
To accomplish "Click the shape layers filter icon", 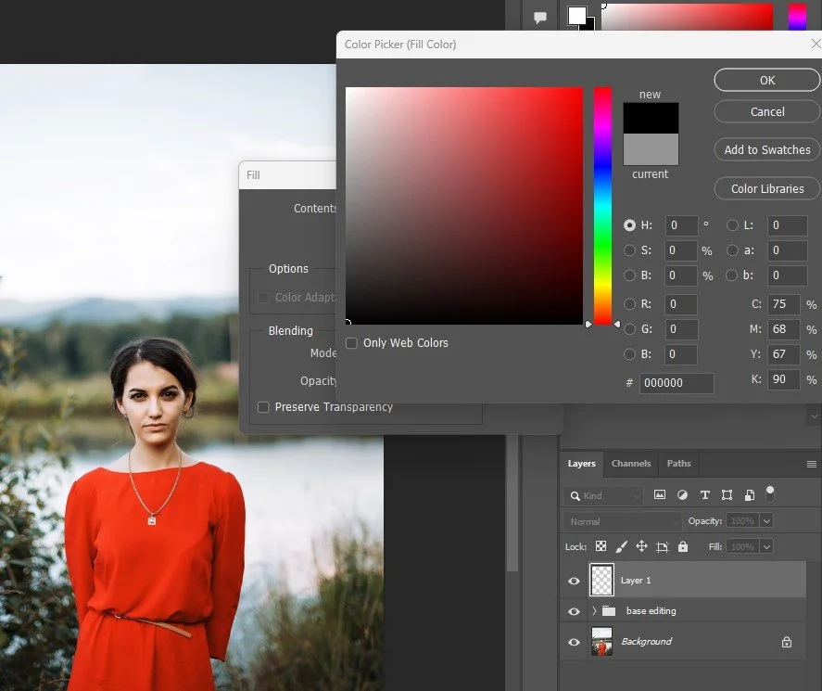I will coord(727,494).
